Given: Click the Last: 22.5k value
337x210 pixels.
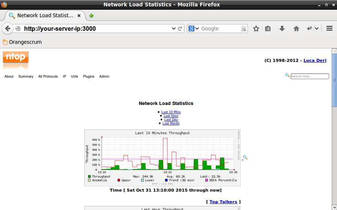Looking at the screenshot, I should 210,177.
